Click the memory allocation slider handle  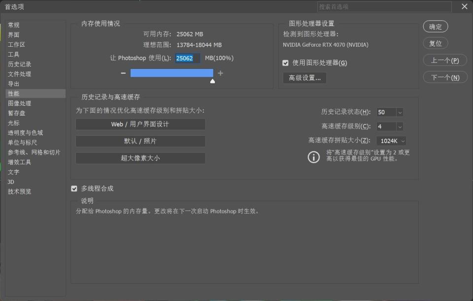pyautogui.click(x=212, y=81)
